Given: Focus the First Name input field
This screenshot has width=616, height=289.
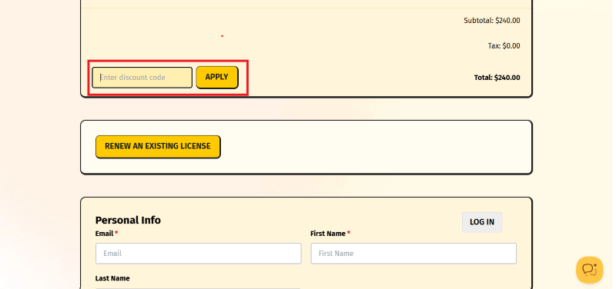Looking at the screenshot, I should (413, 254).
